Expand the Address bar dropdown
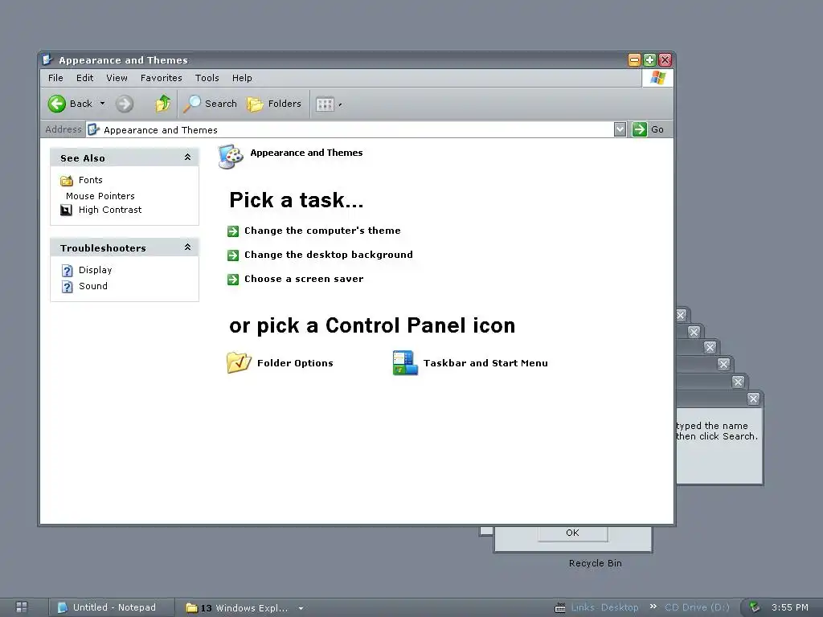The width and height of the screenshot is (823, 617). [x=620, y=129]
